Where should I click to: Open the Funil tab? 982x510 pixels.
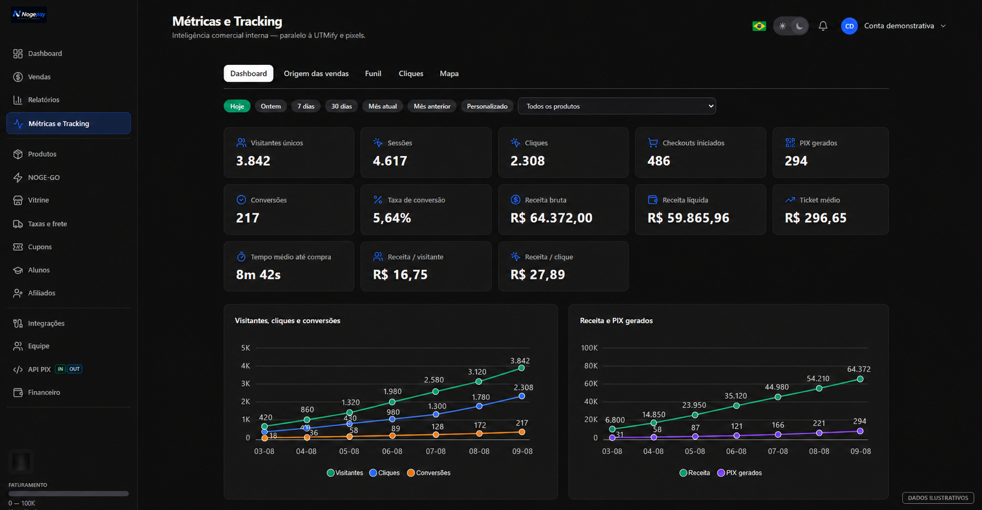(373, 73)
